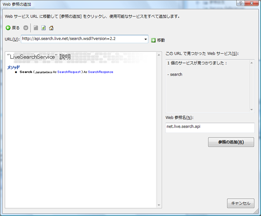261x216 pixels.
Task: Click the bold Search method name
Action: [26, 72]
